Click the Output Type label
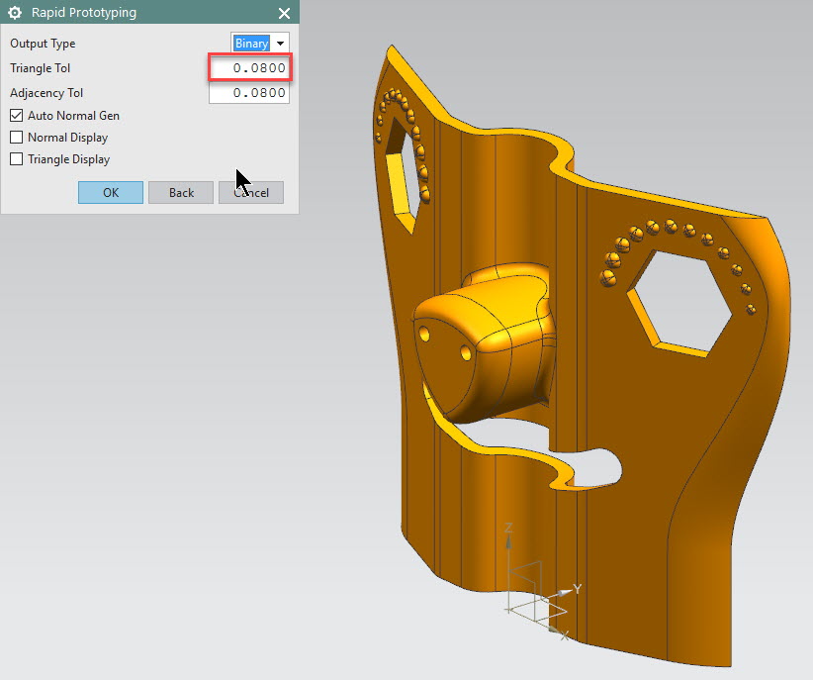813x680 pixels. (x=43, y=44)
